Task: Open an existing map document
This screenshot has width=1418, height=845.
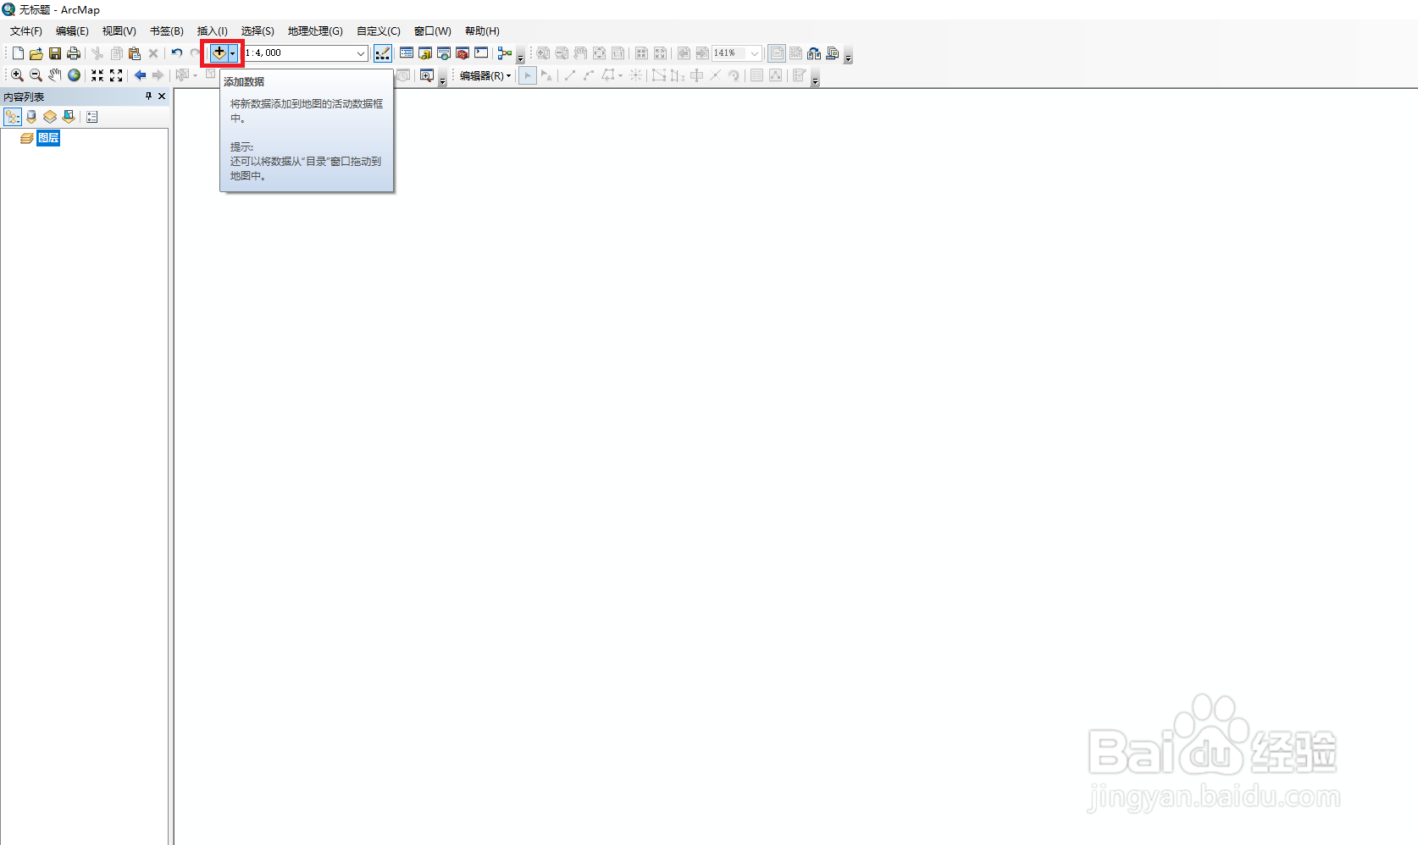Action: (36, 53)
